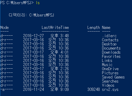
Task: Select the 'Videos' directory name
Action: (108, 85)
